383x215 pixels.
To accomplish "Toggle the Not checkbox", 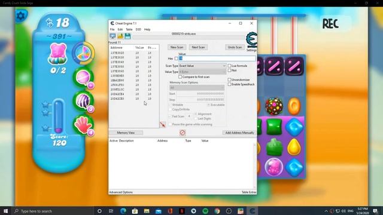I will point(229,70).
